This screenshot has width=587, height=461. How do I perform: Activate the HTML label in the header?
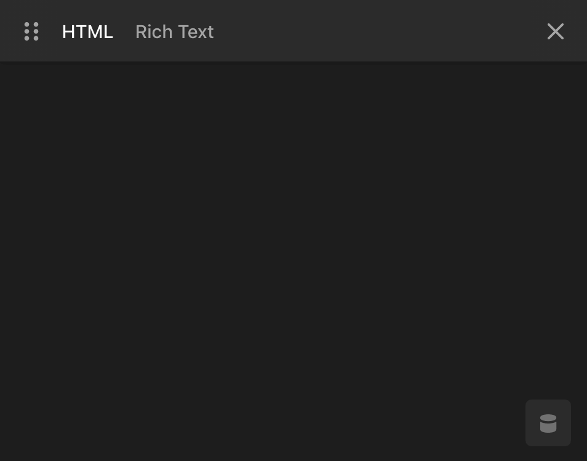(87, 31)
